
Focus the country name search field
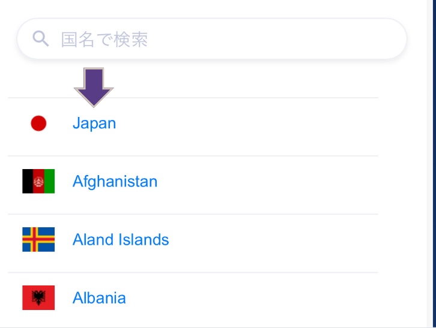[x=212, y=39]
